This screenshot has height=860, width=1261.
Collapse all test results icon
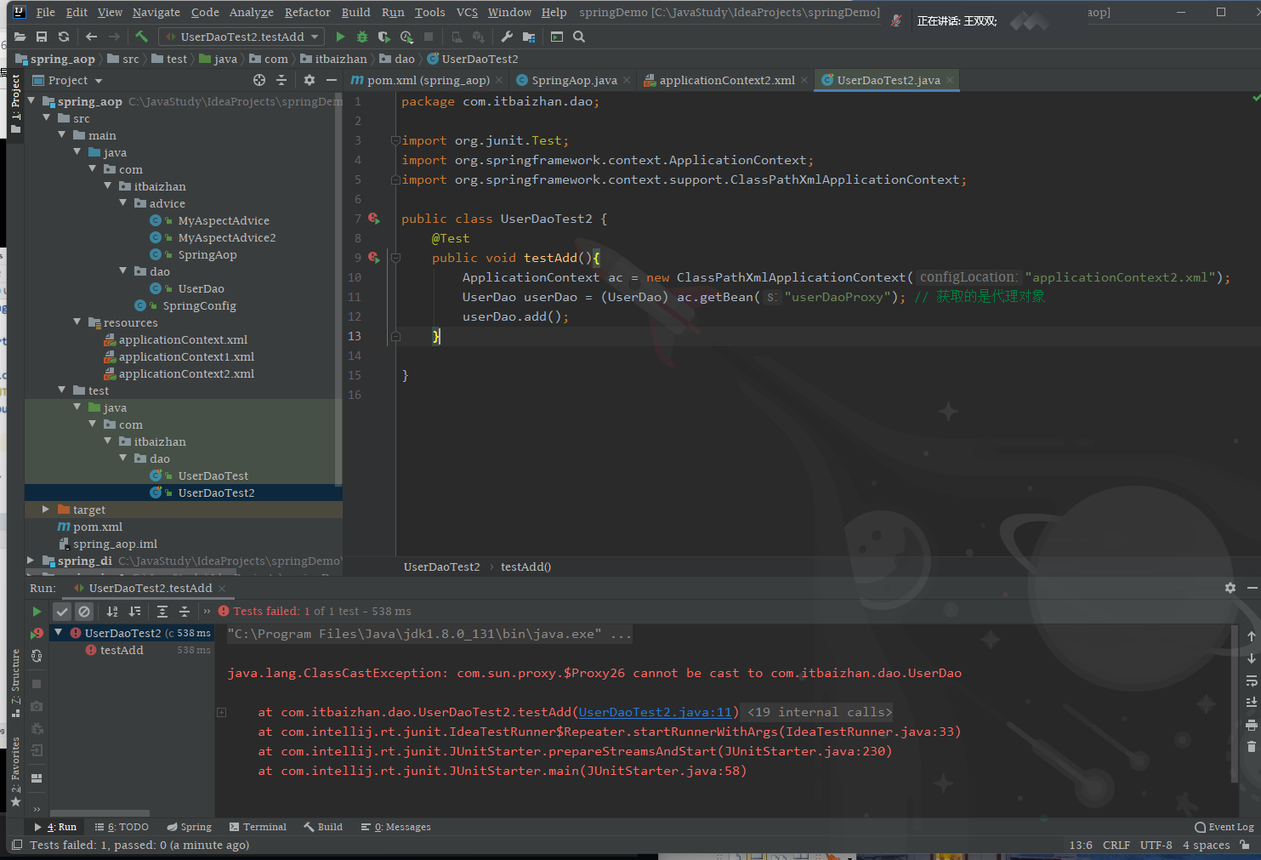click(185, 611)
